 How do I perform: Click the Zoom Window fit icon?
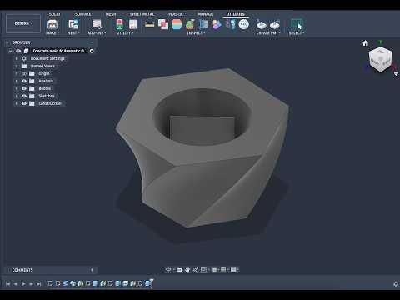(203, 269)
